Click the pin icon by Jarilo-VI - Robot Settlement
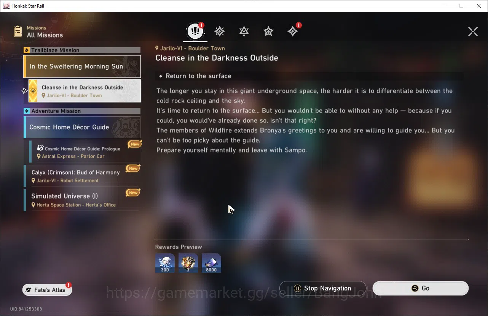The image size is (488, 316). (33, 181)
